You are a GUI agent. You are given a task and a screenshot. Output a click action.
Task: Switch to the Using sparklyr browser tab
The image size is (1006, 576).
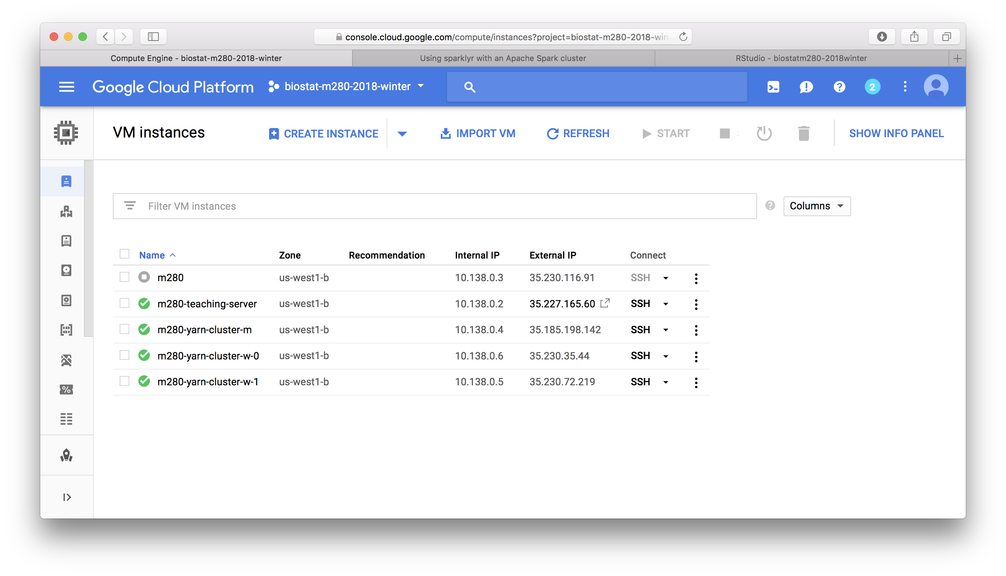point(503,58)
